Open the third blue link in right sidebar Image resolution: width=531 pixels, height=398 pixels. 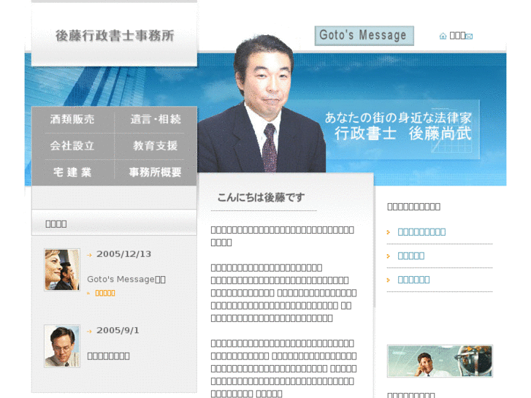tap(413, 280)
